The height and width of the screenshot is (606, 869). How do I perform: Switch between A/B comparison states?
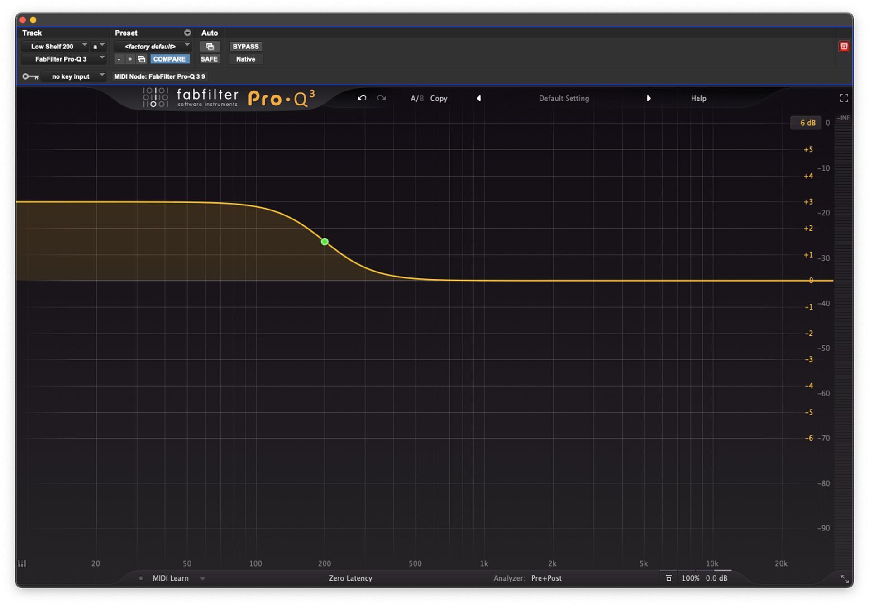point(416,98)
